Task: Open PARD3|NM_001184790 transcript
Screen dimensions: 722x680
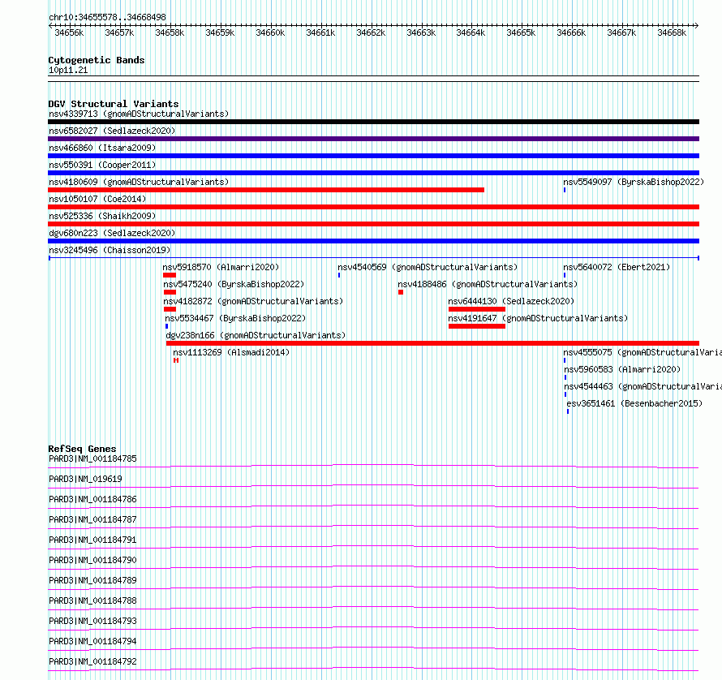Action: point(92,560)
